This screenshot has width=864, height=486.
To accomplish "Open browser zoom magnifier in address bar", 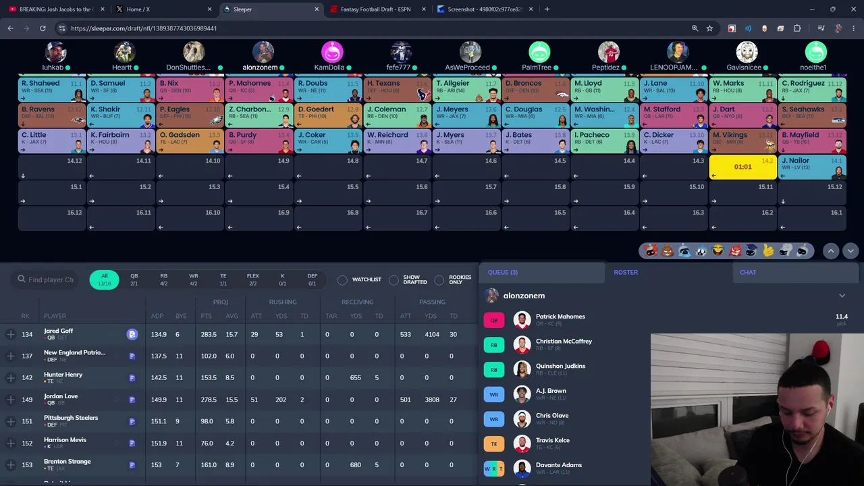I will (x=695, y=28).
